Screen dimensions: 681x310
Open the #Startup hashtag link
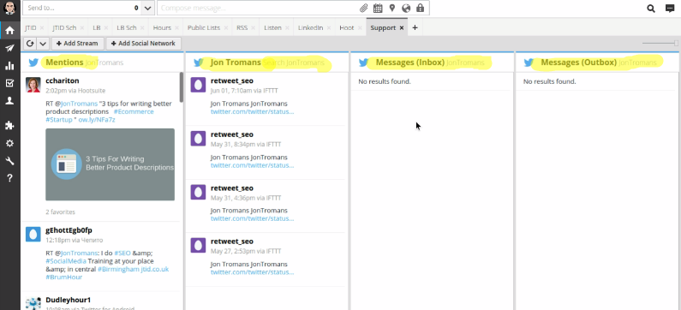pyautogui.click(x=59, y=119)
